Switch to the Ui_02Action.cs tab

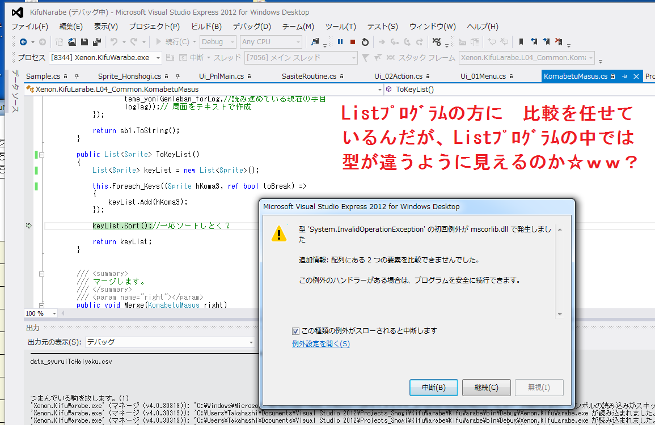[x=399, y=76]
